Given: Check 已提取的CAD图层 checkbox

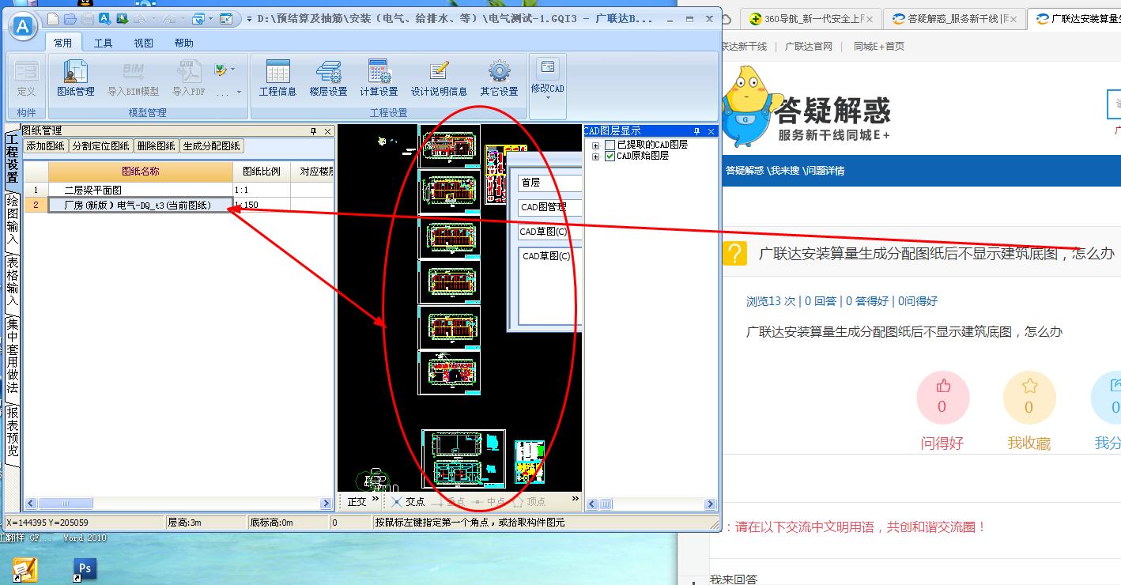Looking at the screenshot, I should click(x=610, y=145).
